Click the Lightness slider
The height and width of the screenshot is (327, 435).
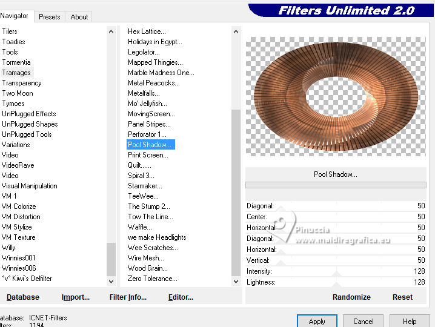point(336,282)
